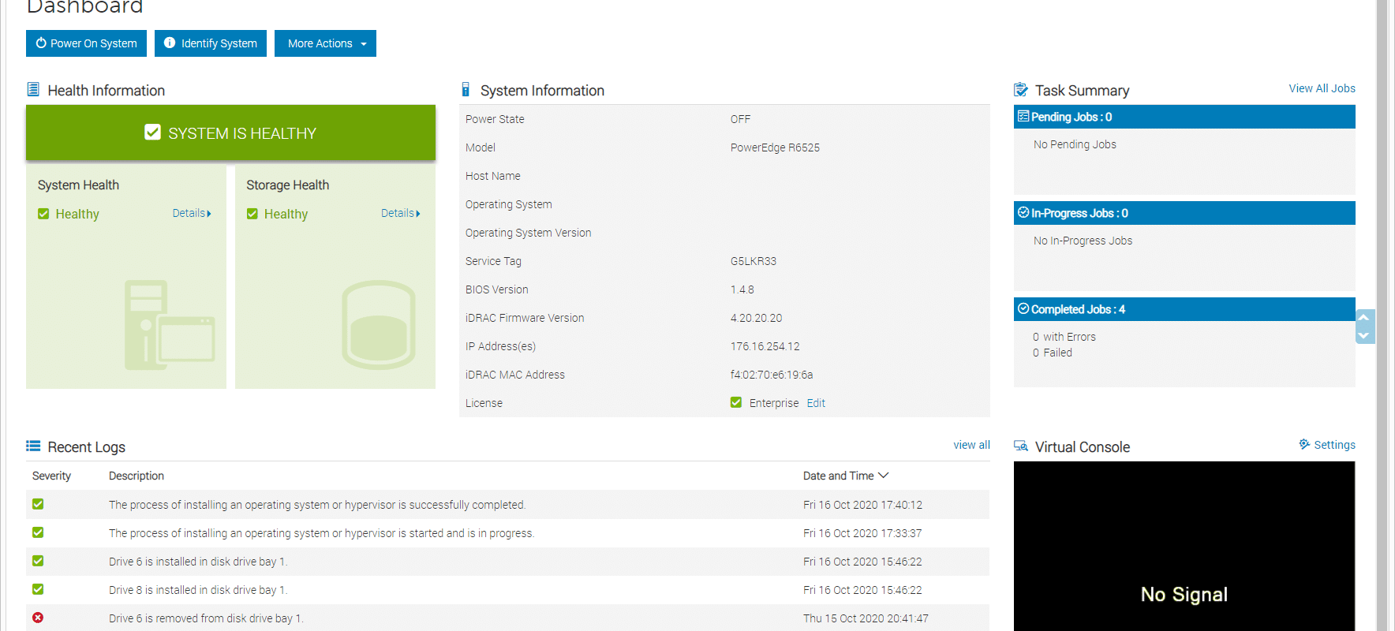Click the Health Information section icon
The image size is (1395, 631).
point(33,90)
